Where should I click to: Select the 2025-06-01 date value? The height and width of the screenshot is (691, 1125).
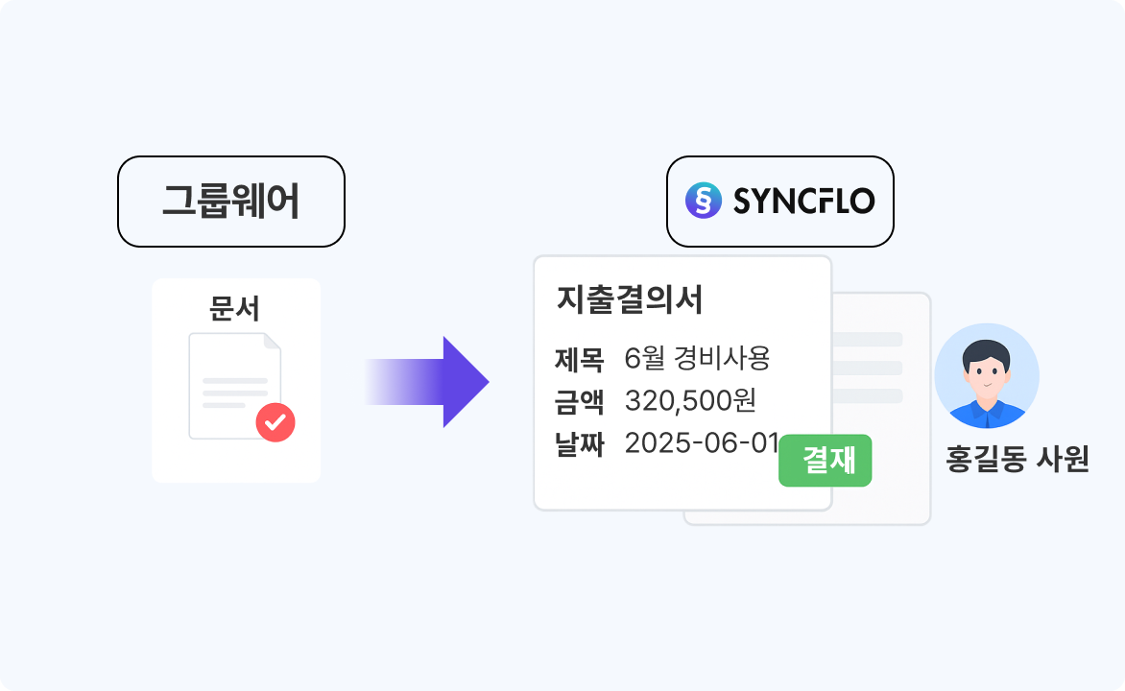pos(701,442)
